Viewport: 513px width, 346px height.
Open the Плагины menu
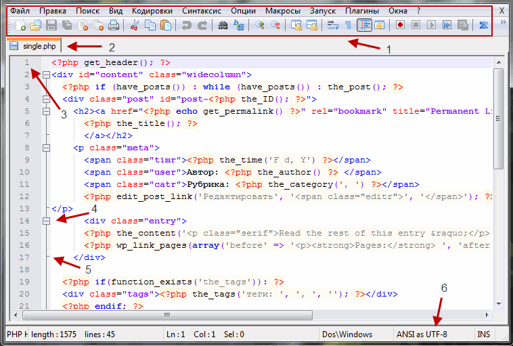pos(362,11)
